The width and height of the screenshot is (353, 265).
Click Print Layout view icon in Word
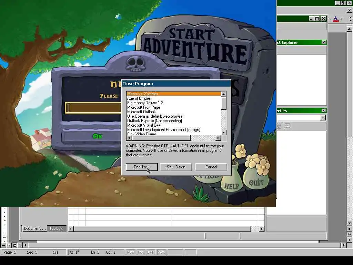[x=14, y=245]
